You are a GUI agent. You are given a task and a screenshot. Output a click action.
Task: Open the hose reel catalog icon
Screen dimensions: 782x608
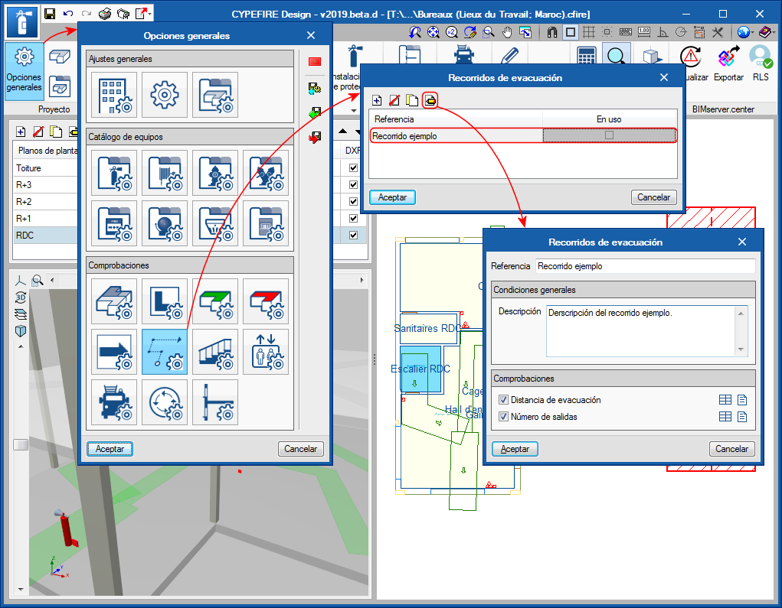[x=165, y=173]
